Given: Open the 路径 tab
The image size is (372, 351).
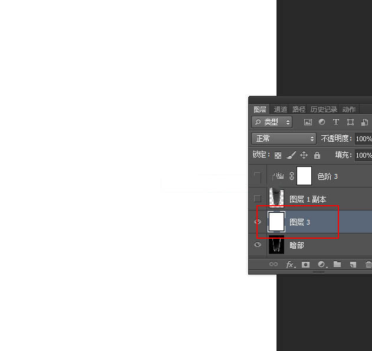Looking at the screenshot, I should coord(299,109).
